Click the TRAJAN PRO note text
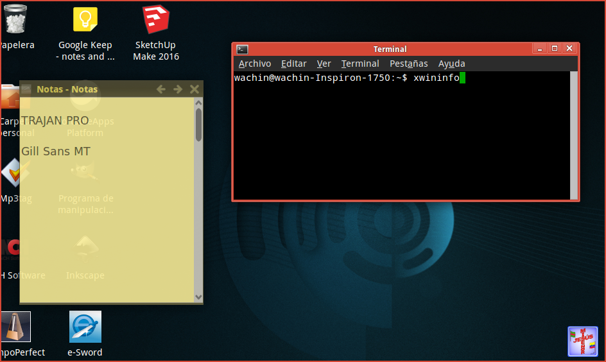Viewport: 606px width, 362px height. (x=55, y=121)
